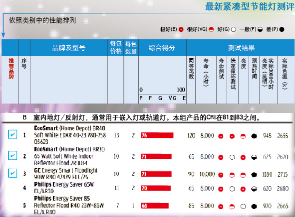Click GE Energy Smart 亮度 rating icon
Viewport: 295px width, 217px height.
243,175
